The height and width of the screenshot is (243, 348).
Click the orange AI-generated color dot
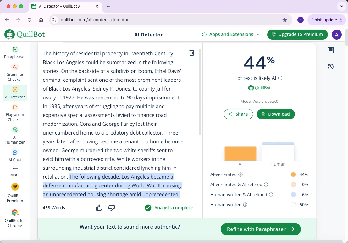pos(293,174)
